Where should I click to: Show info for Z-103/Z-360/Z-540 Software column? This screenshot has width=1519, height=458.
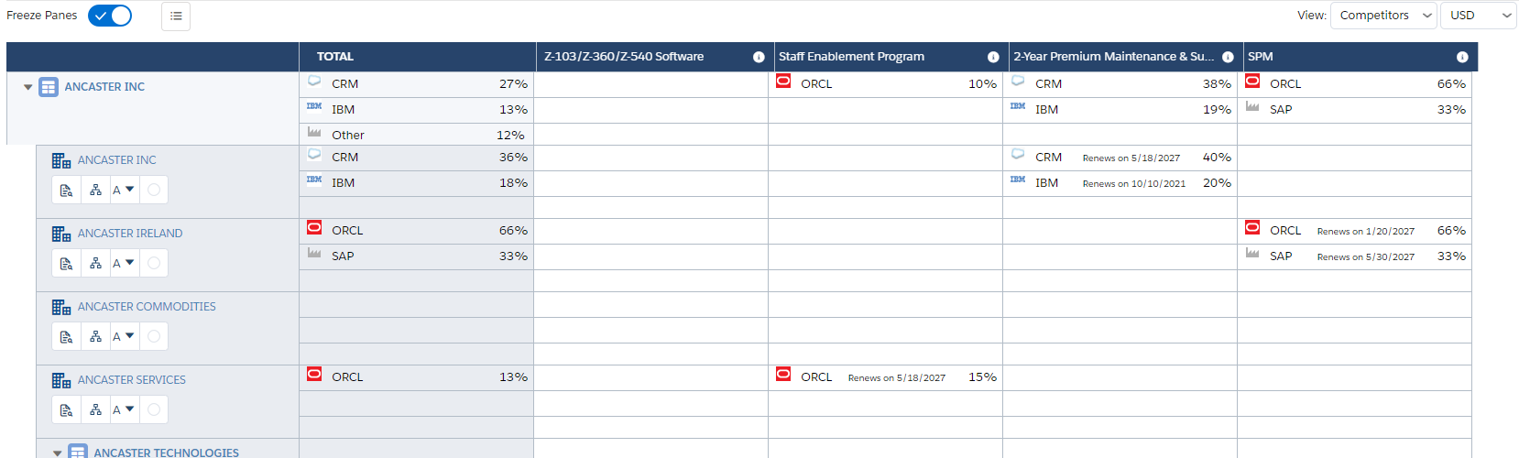(x=759, y=57)
